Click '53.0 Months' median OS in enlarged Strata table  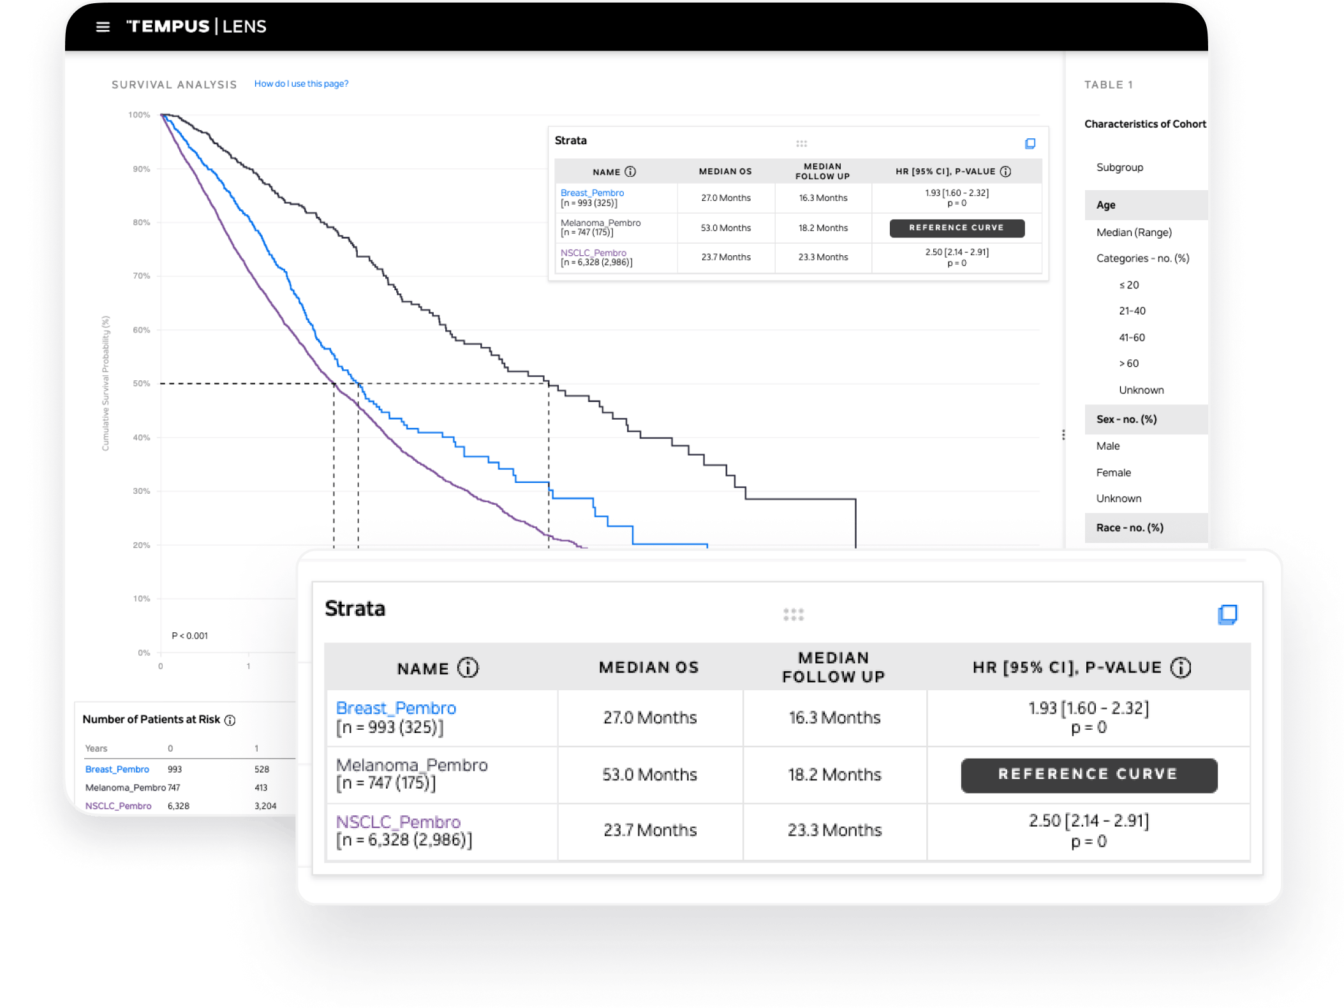[649, 775]
